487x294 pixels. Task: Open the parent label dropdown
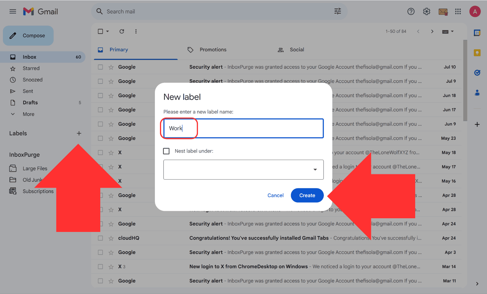click(x=243, y=170)
